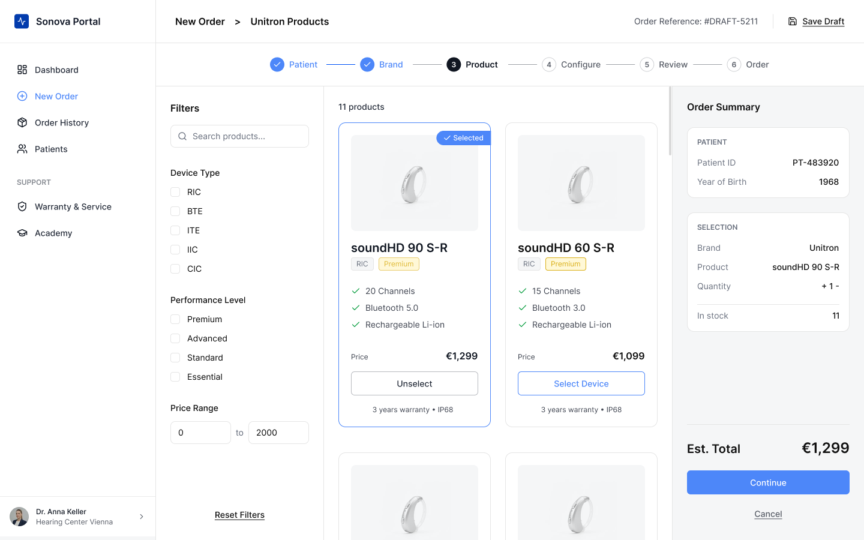Enable the Premium performance level filter
The height and width of the screenshot is (540, 864).
click(x=175, y=319)
